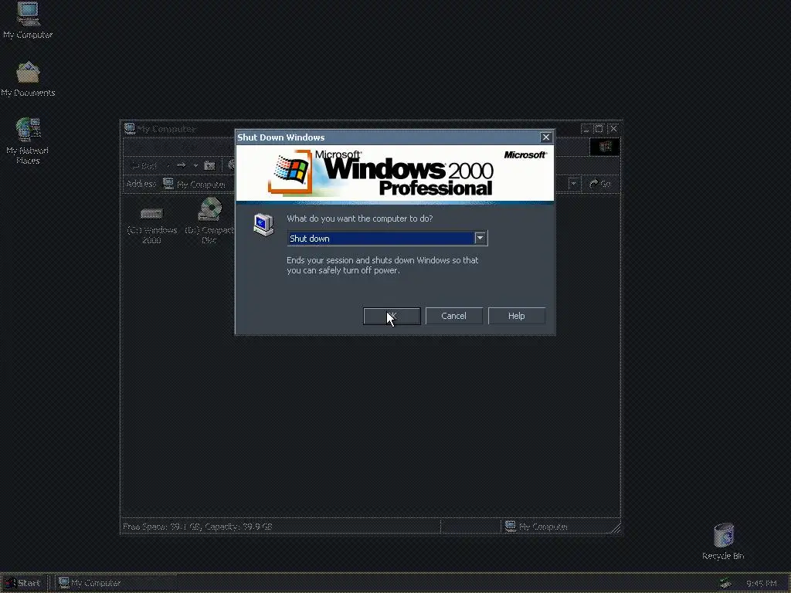Screen dimensions: 791x593
Task: Click Cancel in Shut Down Windows dialog
Action: (453, 316)
